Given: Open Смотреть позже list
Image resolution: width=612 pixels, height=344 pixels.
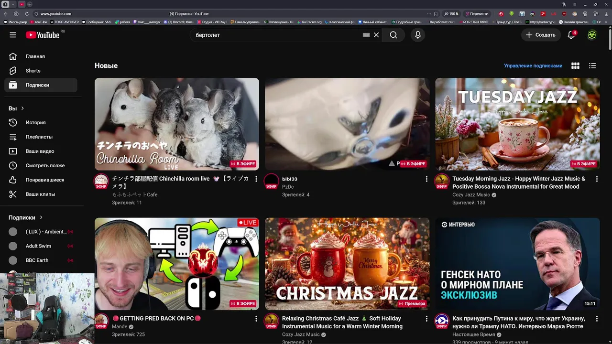Looking at the screenshot, I should click(x=41, y=166).
